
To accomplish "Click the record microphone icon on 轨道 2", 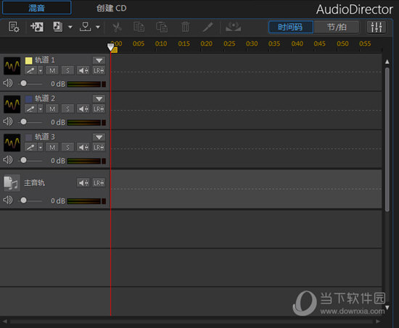I will 30,109.
